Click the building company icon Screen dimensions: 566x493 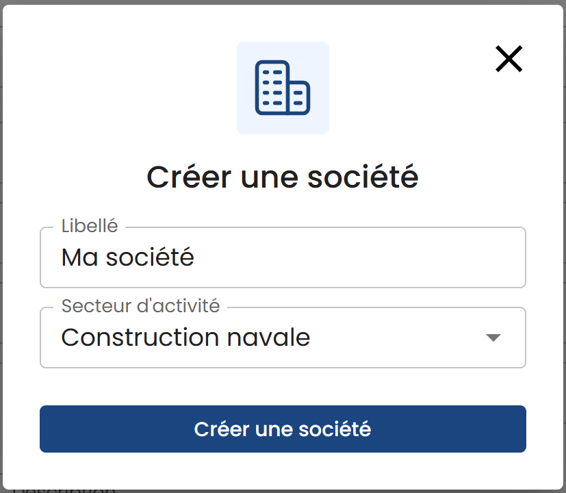pyautogui.click(x=283, y=88)
